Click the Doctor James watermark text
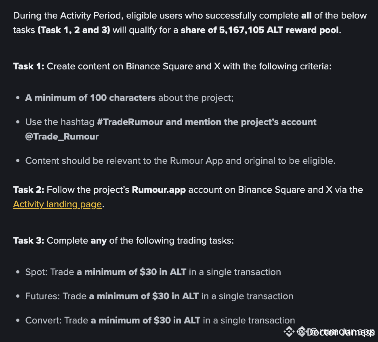 [340, 333]
